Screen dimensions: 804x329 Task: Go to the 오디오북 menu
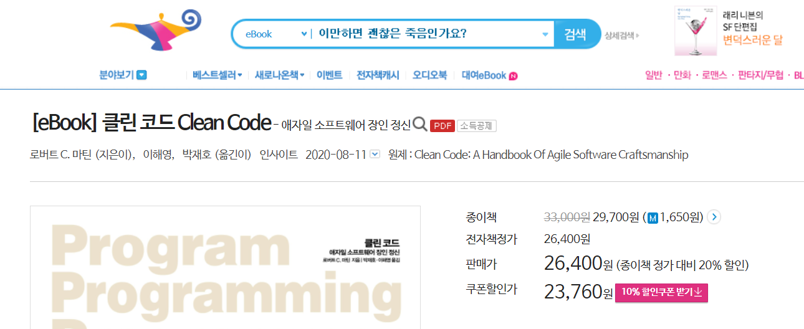click(x=429, y=75)
